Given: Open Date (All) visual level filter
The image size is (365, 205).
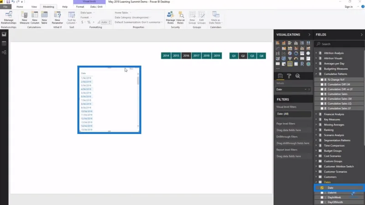Looking at the screenshot, I should click(293, 114).
